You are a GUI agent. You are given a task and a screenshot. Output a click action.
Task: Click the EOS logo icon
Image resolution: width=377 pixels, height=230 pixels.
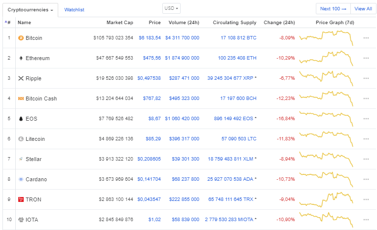(x=21, y=119)
